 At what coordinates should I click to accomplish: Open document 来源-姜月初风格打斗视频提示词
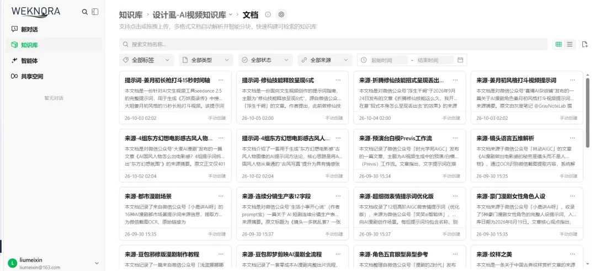516,80
